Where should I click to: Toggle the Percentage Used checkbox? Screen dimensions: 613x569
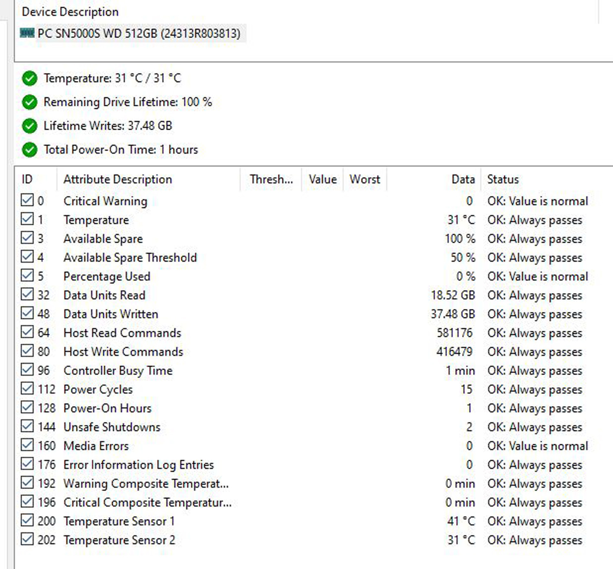(27, 275)
